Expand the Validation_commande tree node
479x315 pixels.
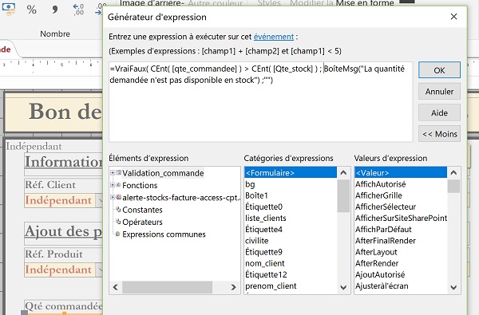pyautogui.click(x=113, y=173)
